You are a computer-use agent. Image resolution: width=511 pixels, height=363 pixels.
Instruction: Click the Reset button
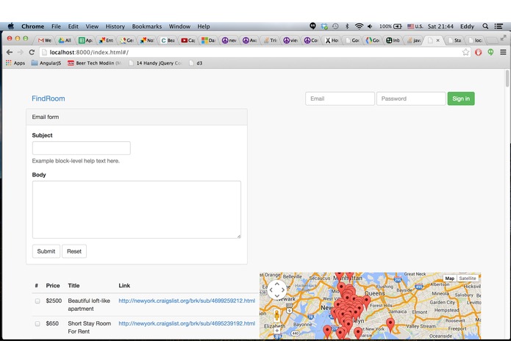pyautogui.click(x=74, y=251)
